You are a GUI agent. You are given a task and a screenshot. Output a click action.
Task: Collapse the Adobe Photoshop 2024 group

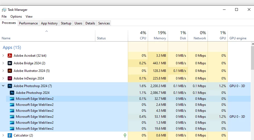[x=3, y=86]
